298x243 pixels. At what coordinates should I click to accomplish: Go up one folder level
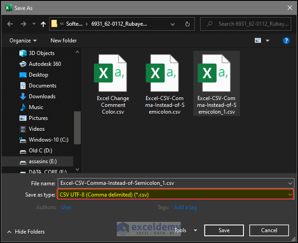(x=43, y=24)
